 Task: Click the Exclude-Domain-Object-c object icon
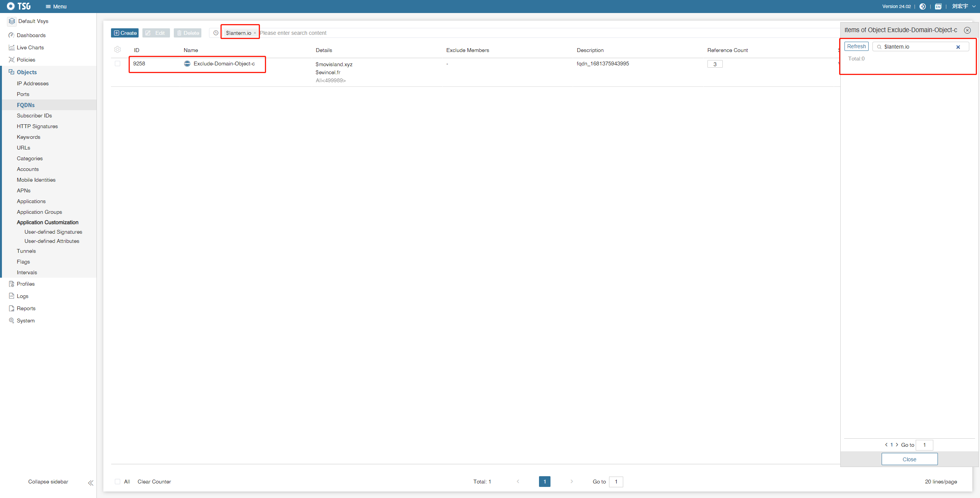coord(187,64)
